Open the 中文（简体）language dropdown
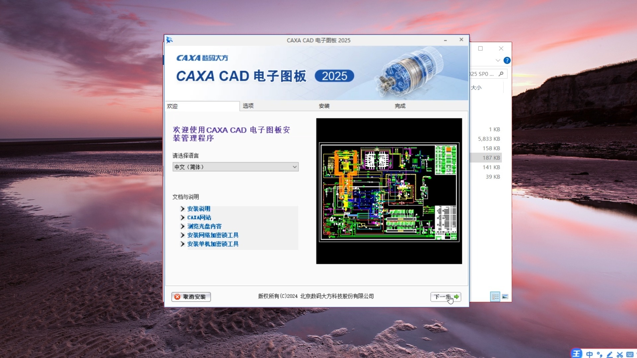Image resolution: width=637 pixels, height=358 pixels. 236,167
